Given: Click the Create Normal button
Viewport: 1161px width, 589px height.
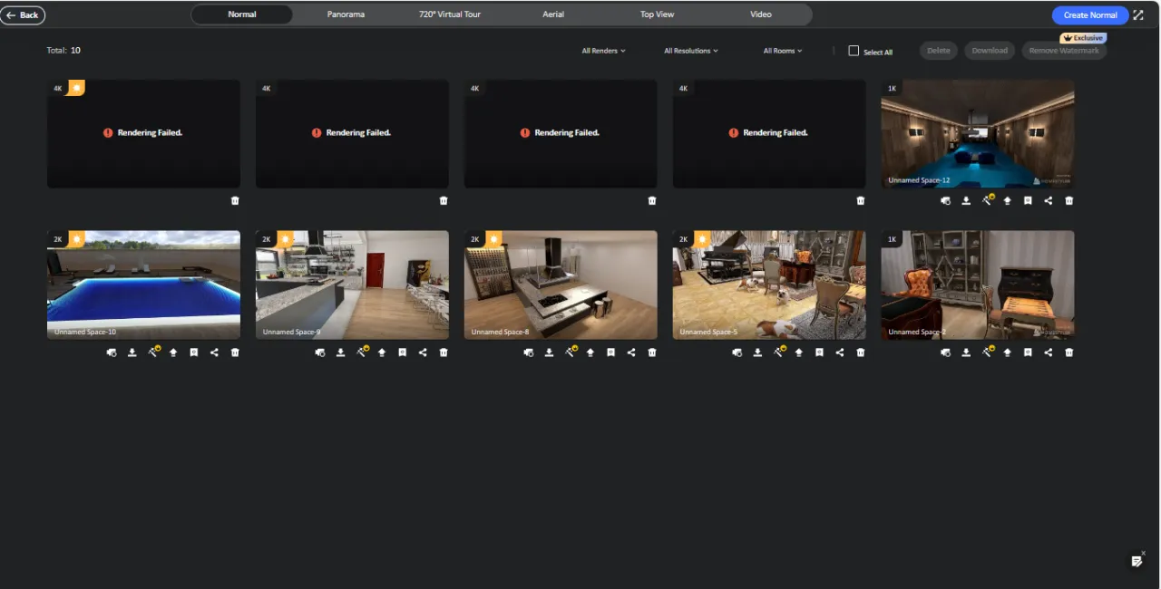Looking at the screenshot, I should [x=1089, y=15].
